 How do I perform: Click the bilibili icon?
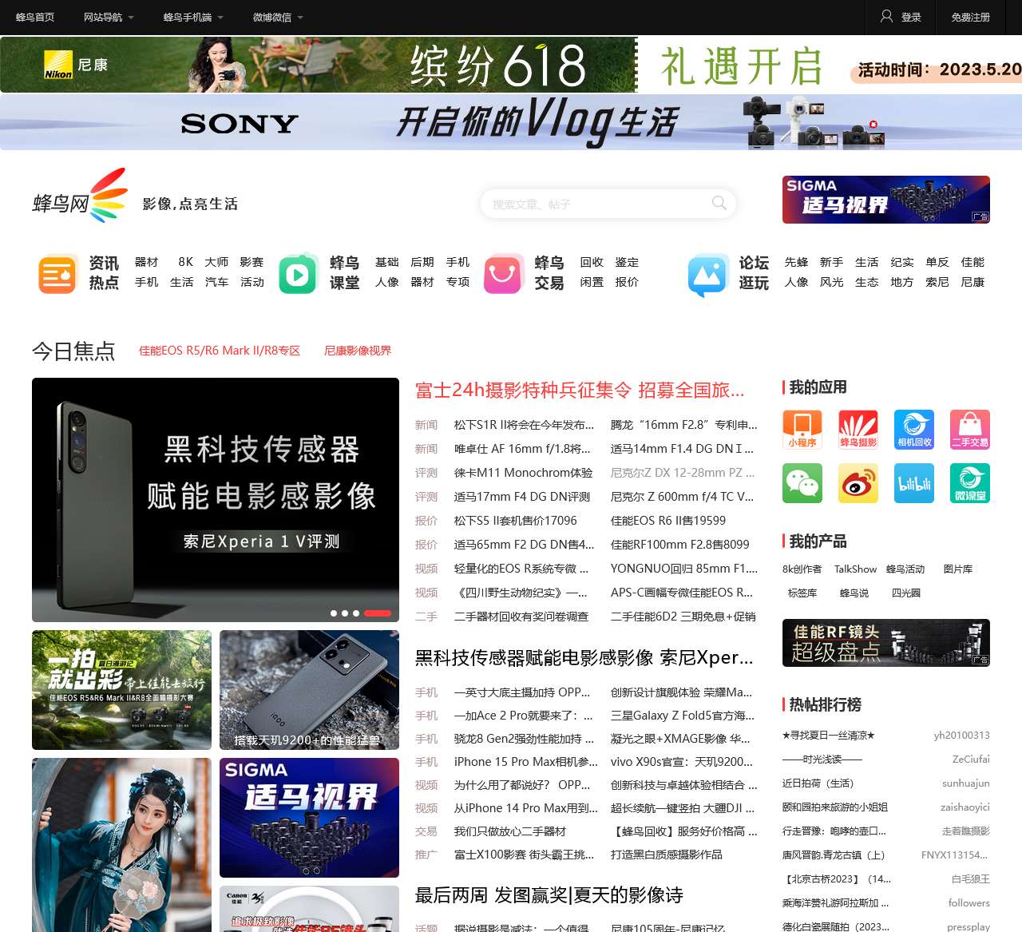tap(914, 483)
